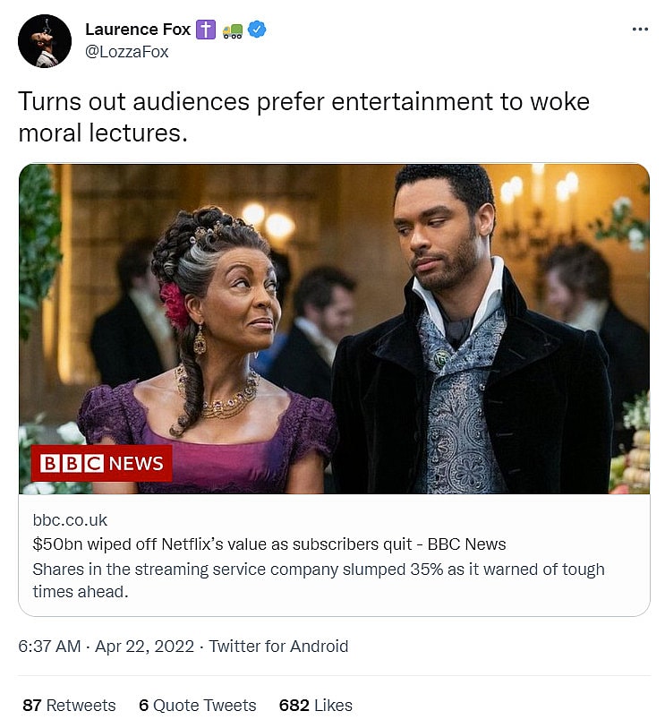The image size is (665, 728).
Task: View the 87 Retweets list
Action: tap(69, 705)
